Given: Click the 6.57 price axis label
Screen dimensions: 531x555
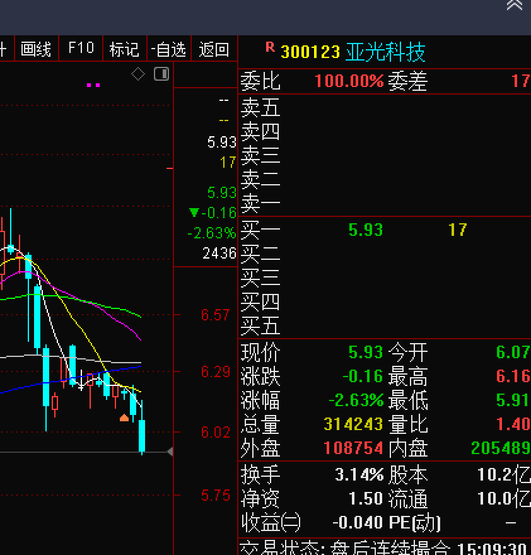Looking at the screenshot, I should pos(215,315).
